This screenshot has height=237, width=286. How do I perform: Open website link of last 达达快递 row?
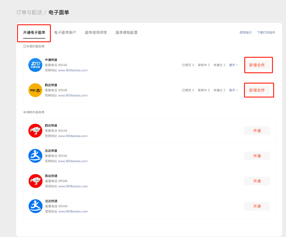point(73,211)
